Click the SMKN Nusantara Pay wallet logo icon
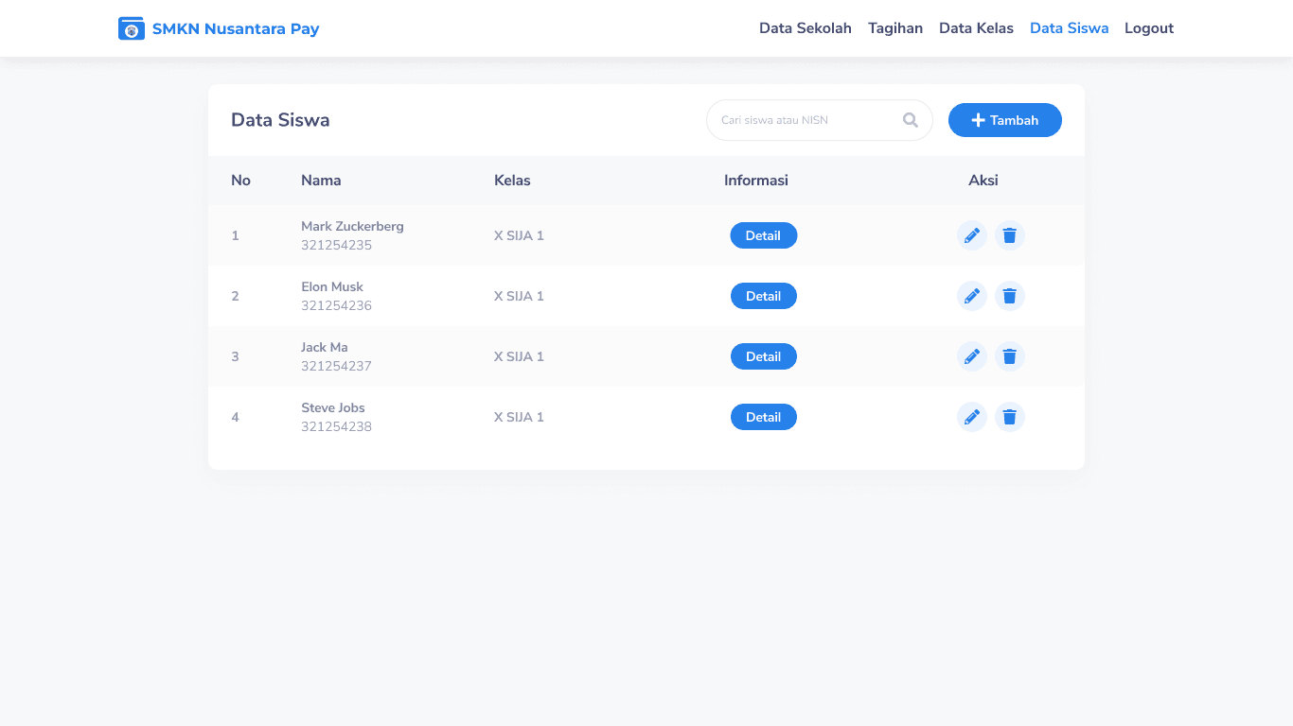Viewport: 1293px width, 726px height. tap(131, 28)
